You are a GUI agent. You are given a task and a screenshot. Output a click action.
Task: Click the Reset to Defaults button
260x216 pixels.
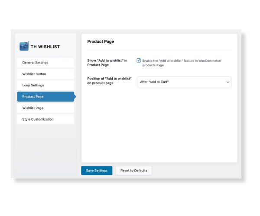coord(133,171)
